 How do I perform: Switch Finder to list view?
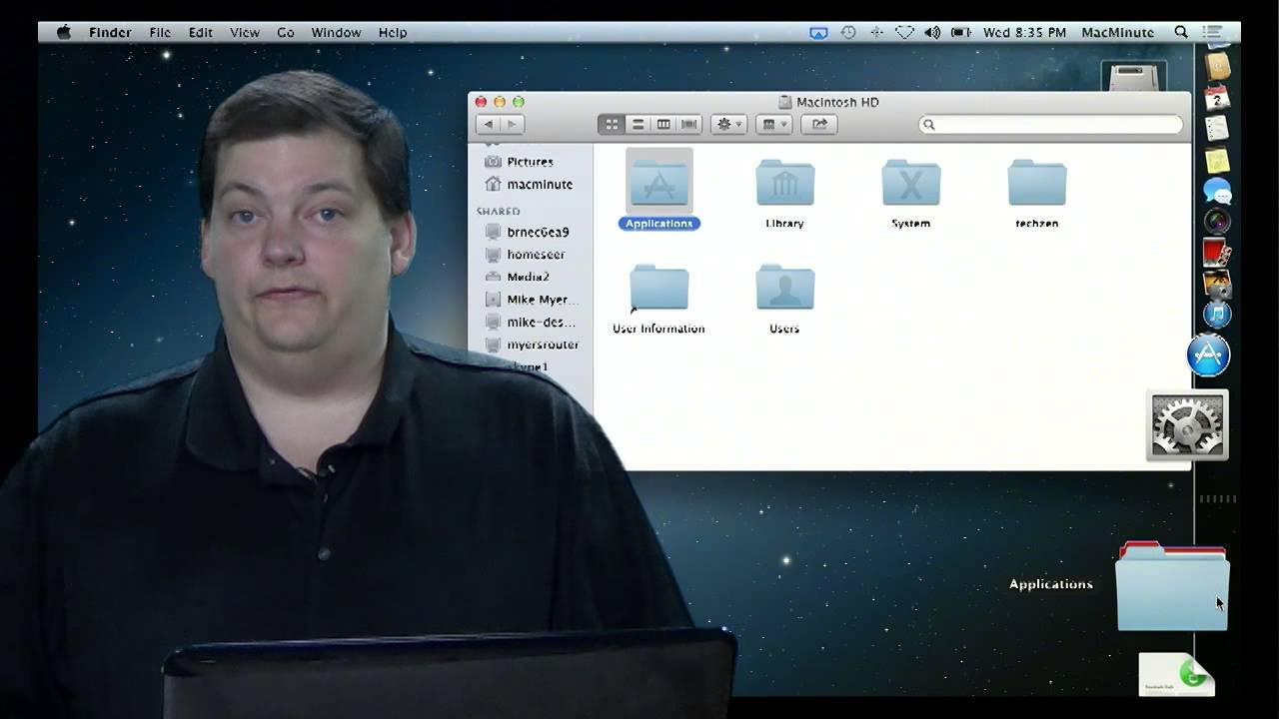coord(638,124)
